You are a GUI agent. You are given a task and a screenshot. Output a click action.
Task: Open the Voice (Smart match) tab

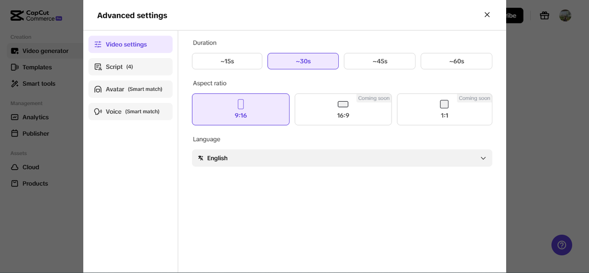[x=131, y=112]
